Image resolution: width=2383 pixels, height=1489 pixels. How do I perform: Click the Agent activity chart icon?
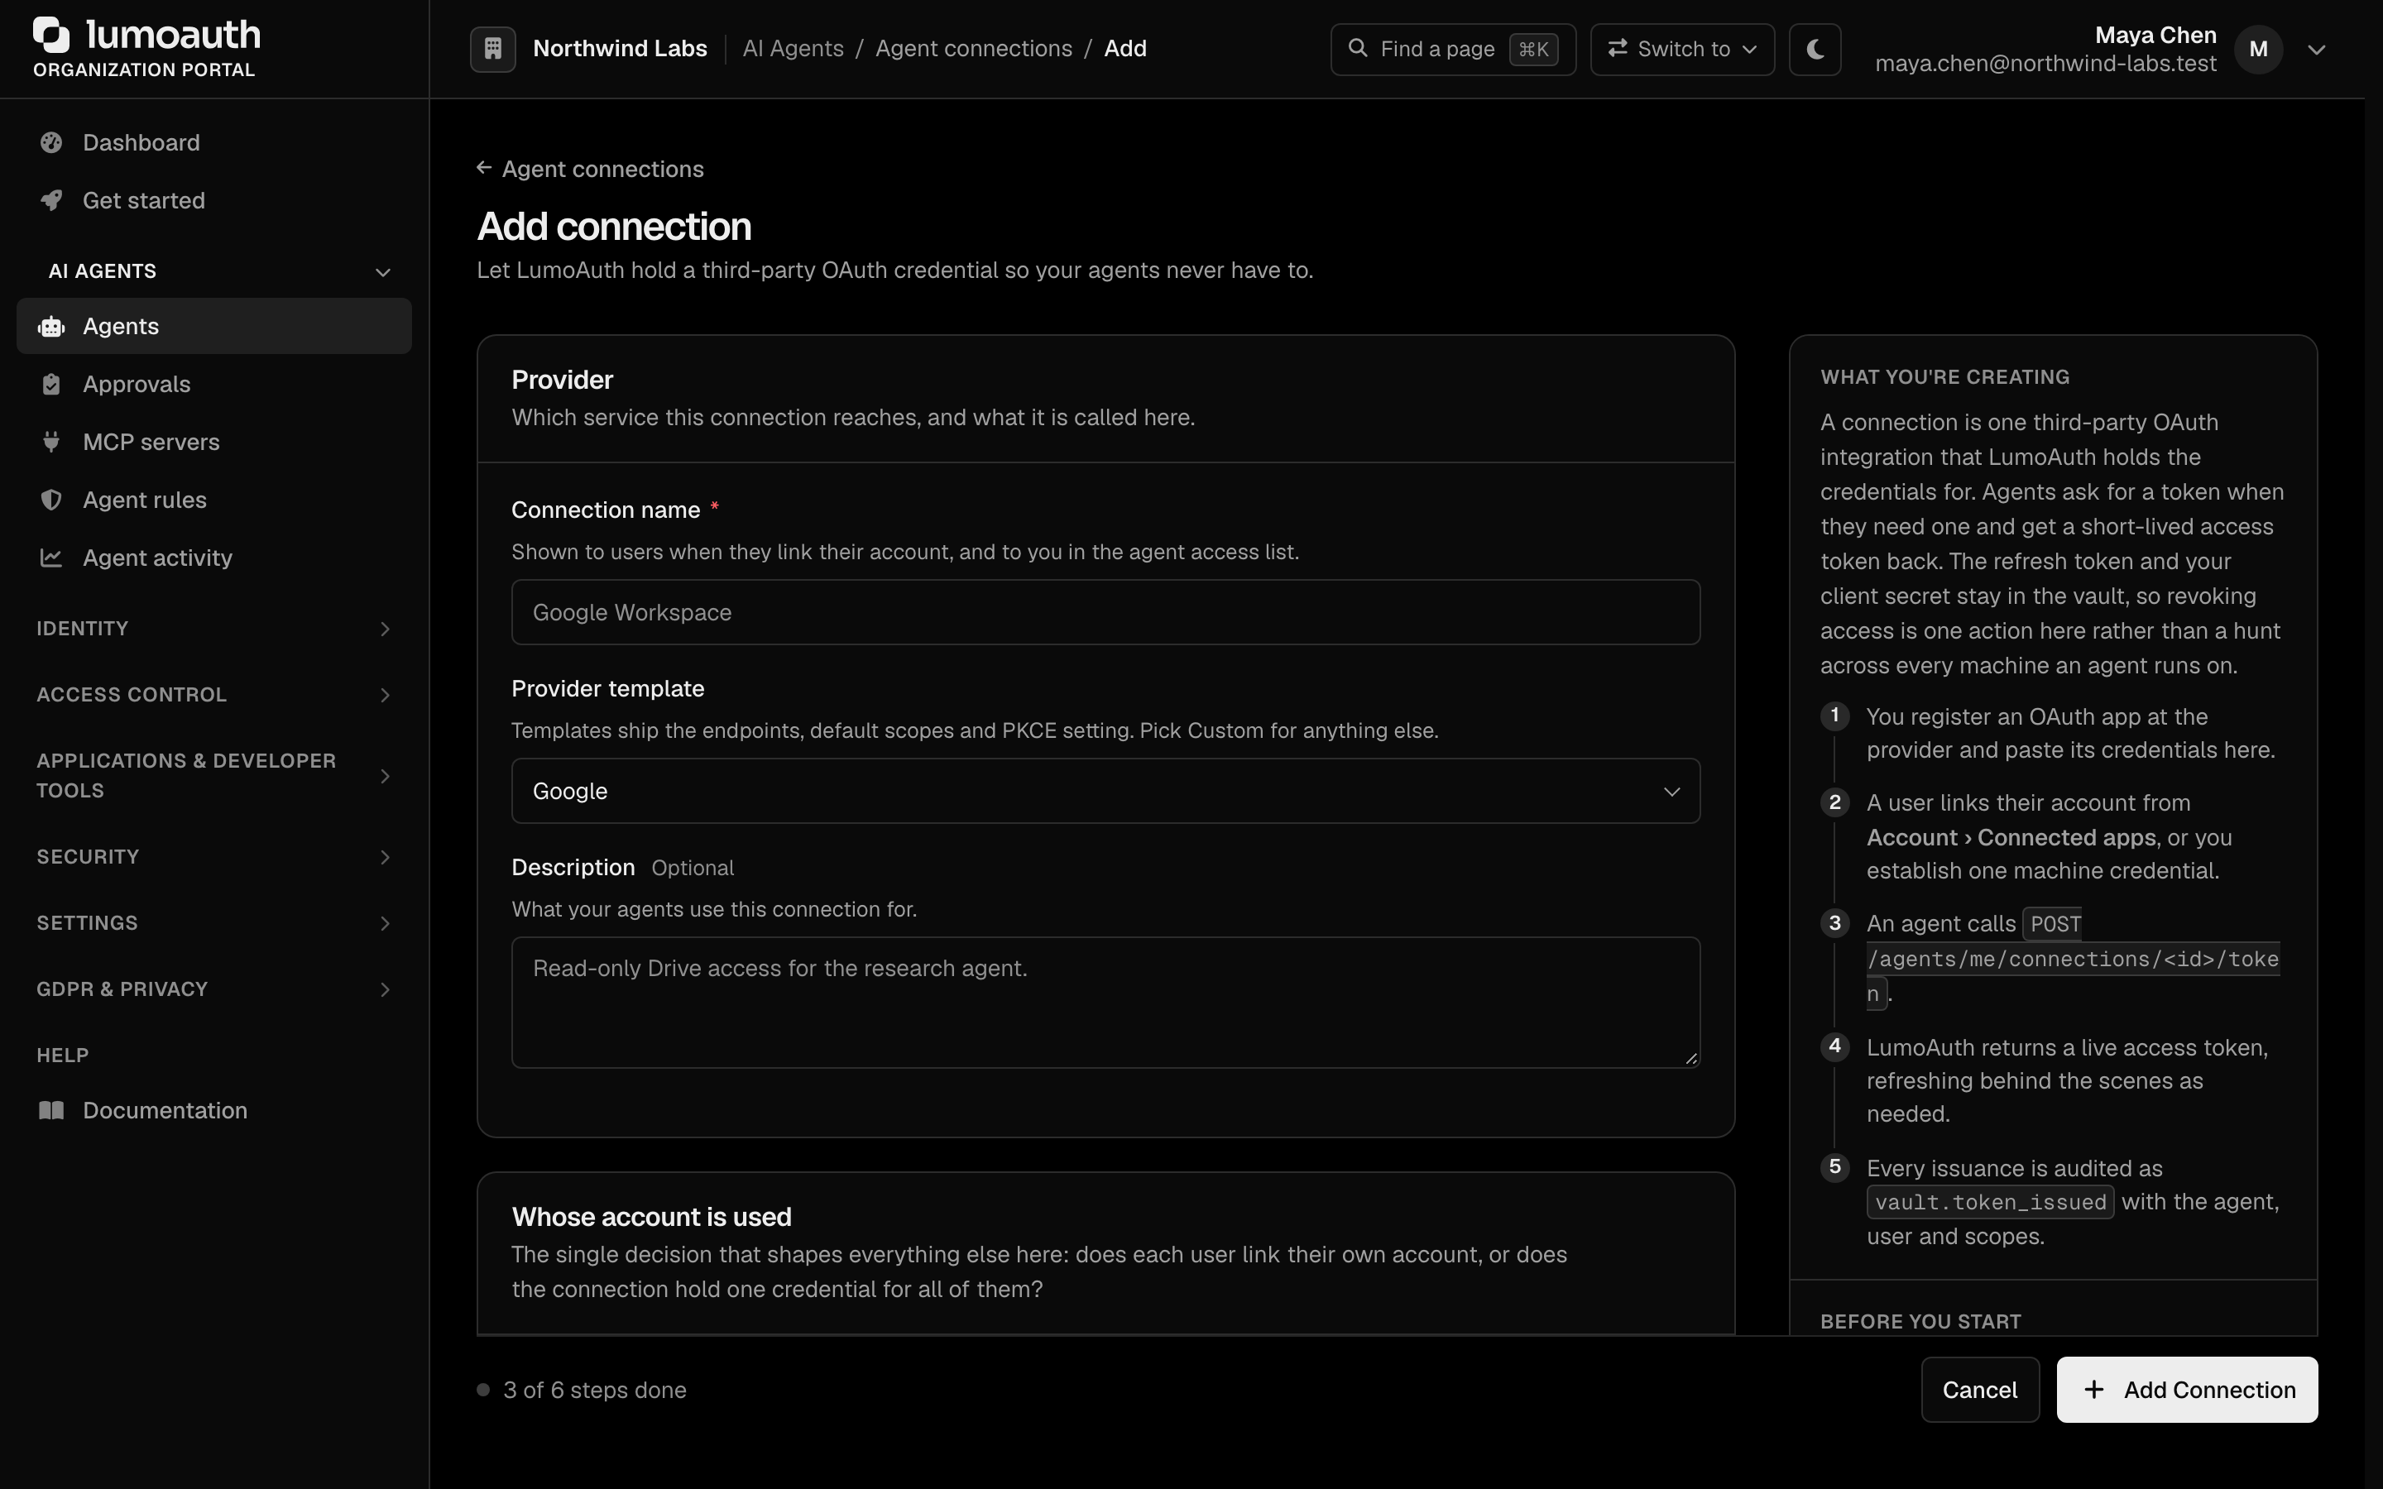click(51, 558)
